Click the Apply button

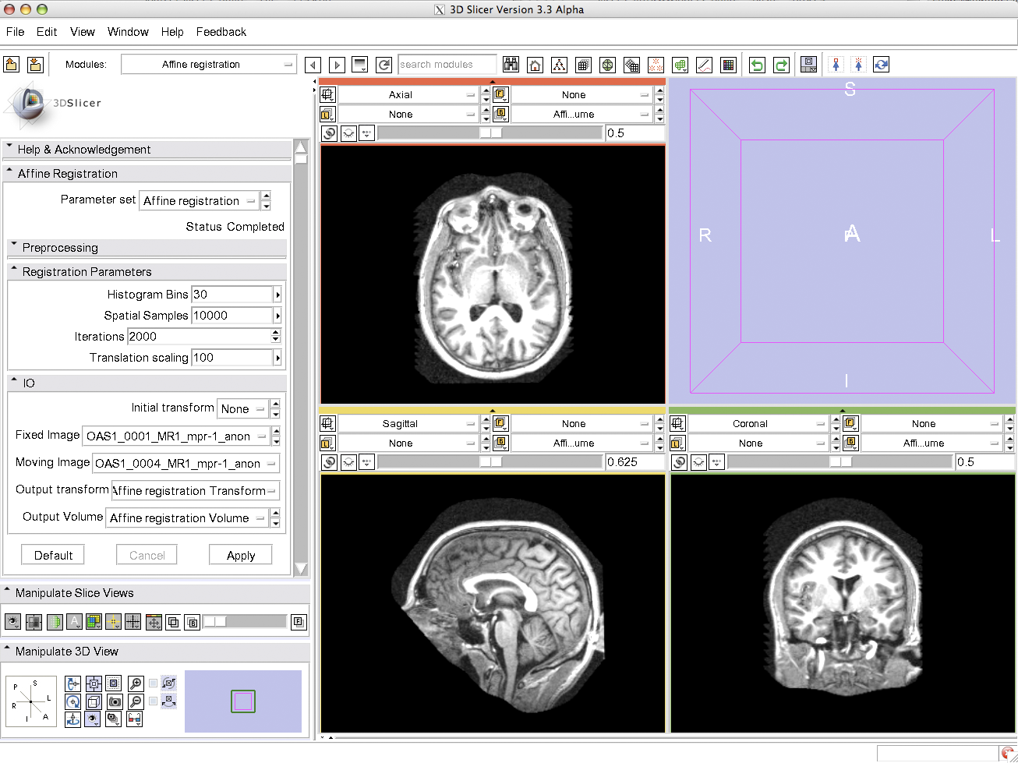[x=241, y=556]
